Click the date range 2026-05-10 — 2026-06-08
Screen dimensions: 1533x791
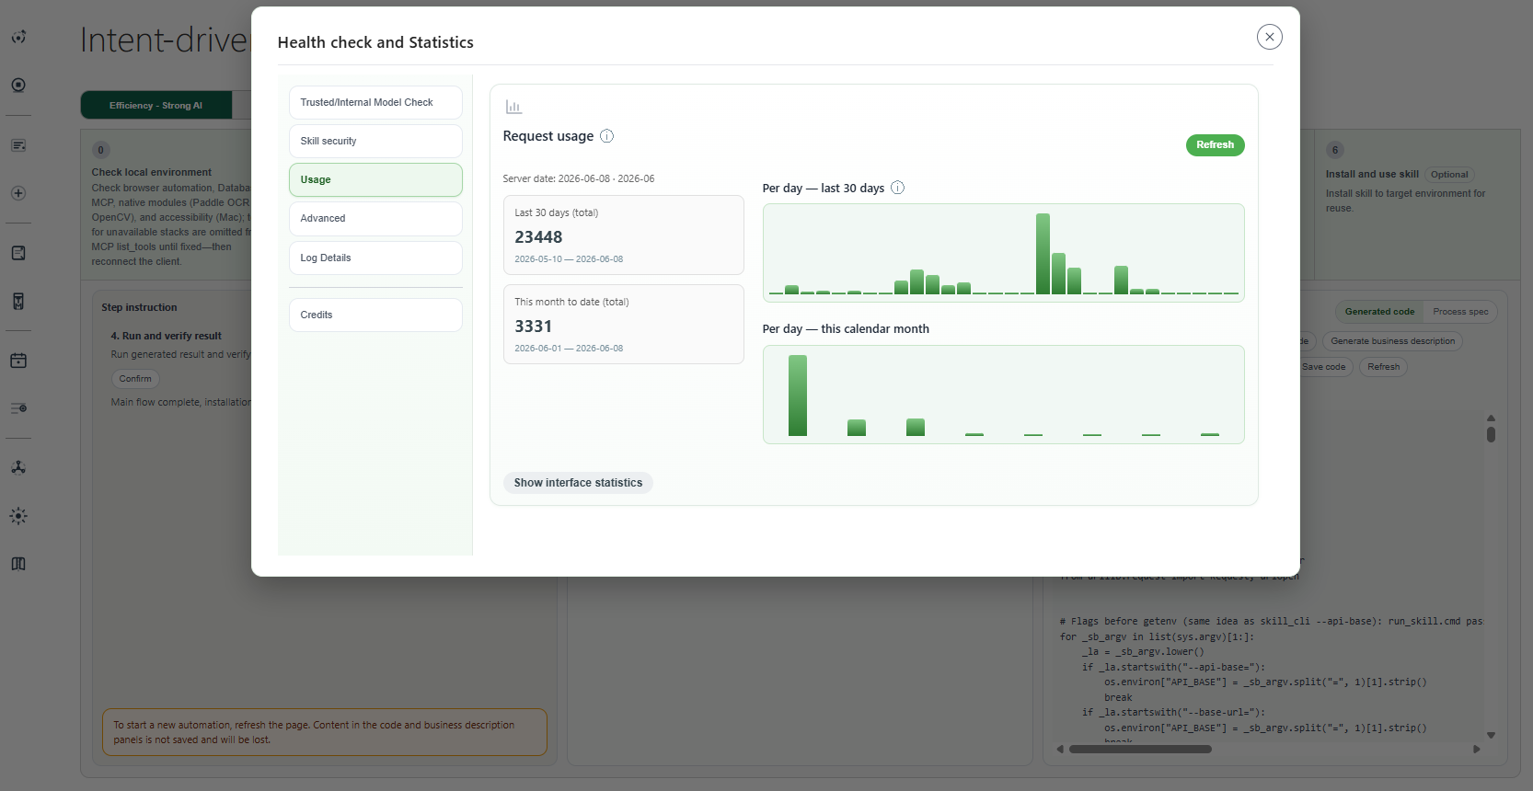(x=569, y=259)
